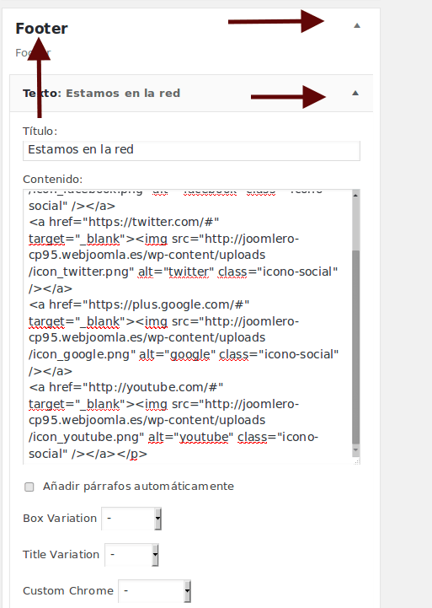Open the Box Variation dropdown
Viewport: 432px width, 608px height.
tap(131, 519)
